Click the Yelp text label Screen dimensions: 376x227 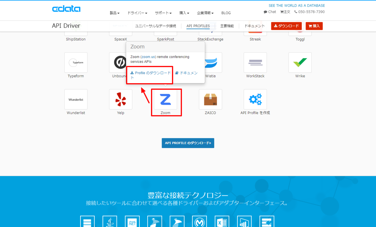121,113
